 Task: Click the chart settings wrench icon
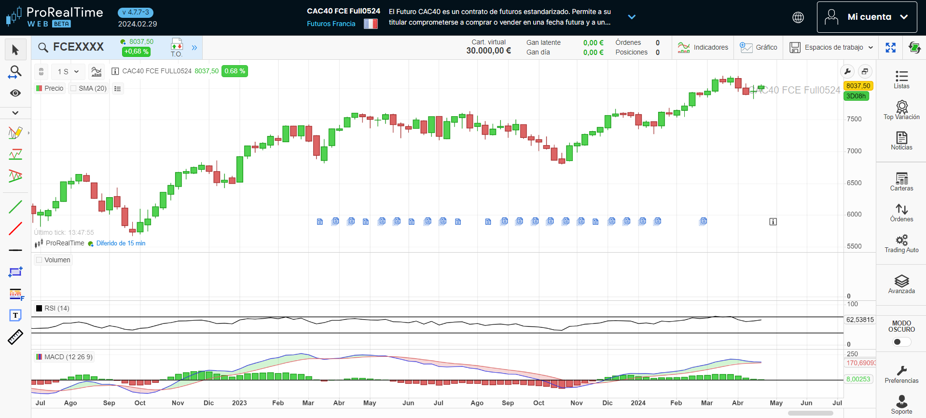click(847, 71)
